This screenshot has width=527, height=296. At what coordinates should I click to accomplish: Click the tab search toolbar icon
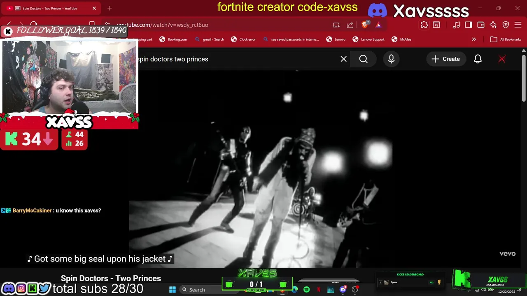(x=436, y=25)
